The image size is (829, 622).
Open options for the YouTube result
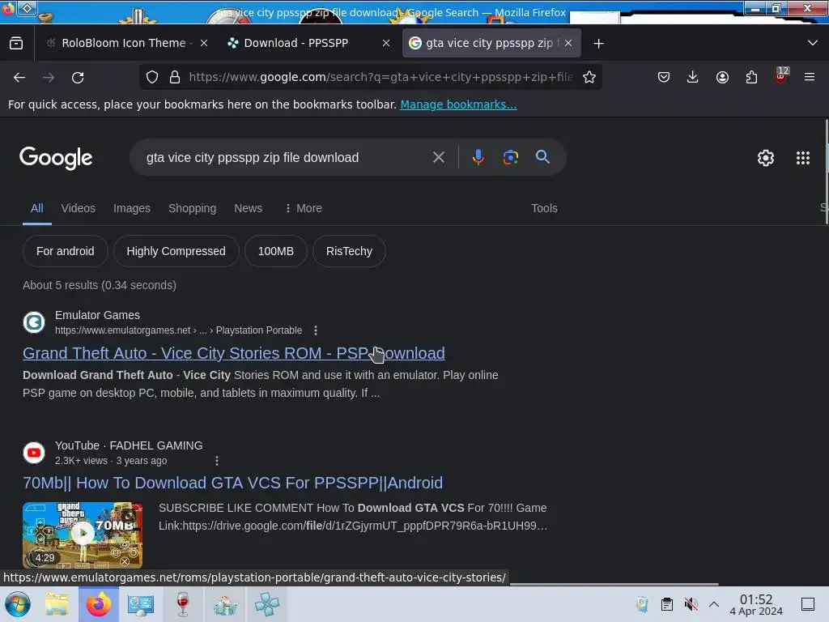[217, 461]
